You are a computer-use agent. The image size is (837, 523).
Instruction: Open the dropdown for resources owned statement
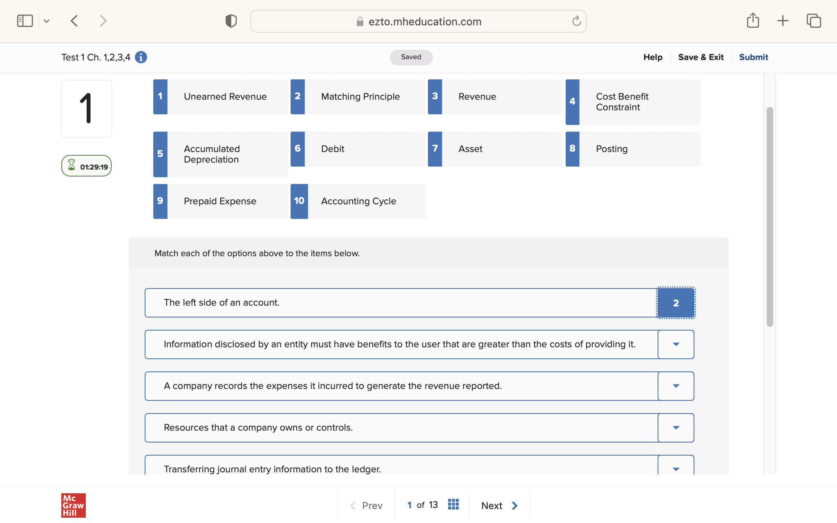[x=676, y=428]
